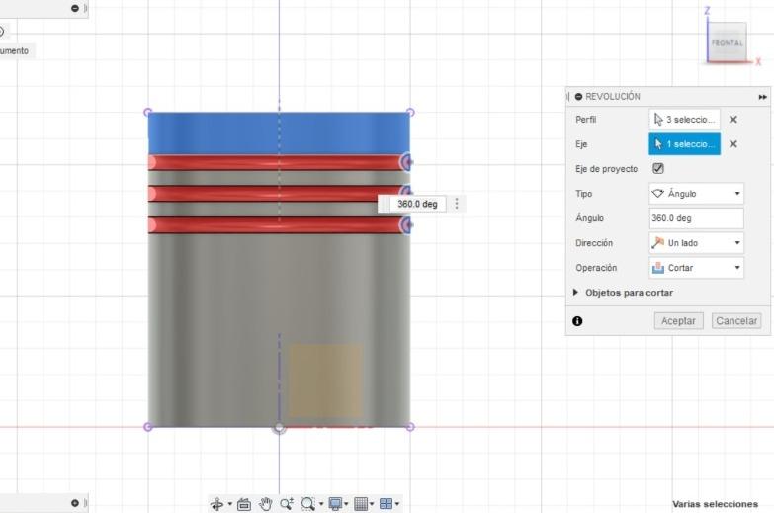Clear the Perfil selection with X
This screenshot has width=774, height=513.
pos(732,120)
